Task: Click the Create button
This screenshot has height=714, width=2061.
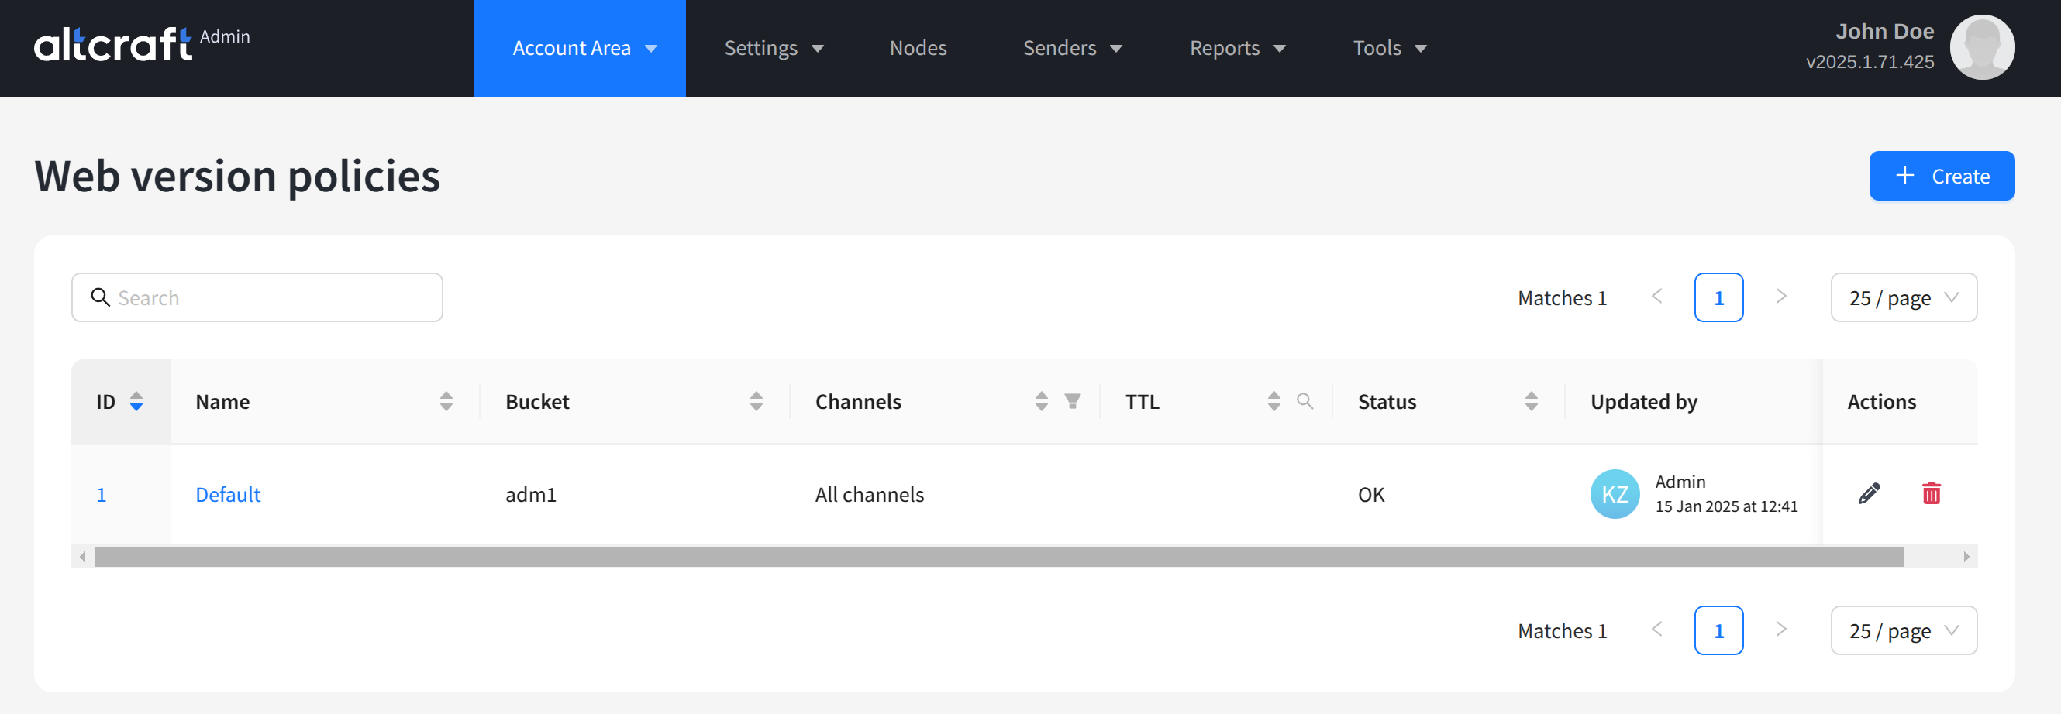Action: point(1941,176)
